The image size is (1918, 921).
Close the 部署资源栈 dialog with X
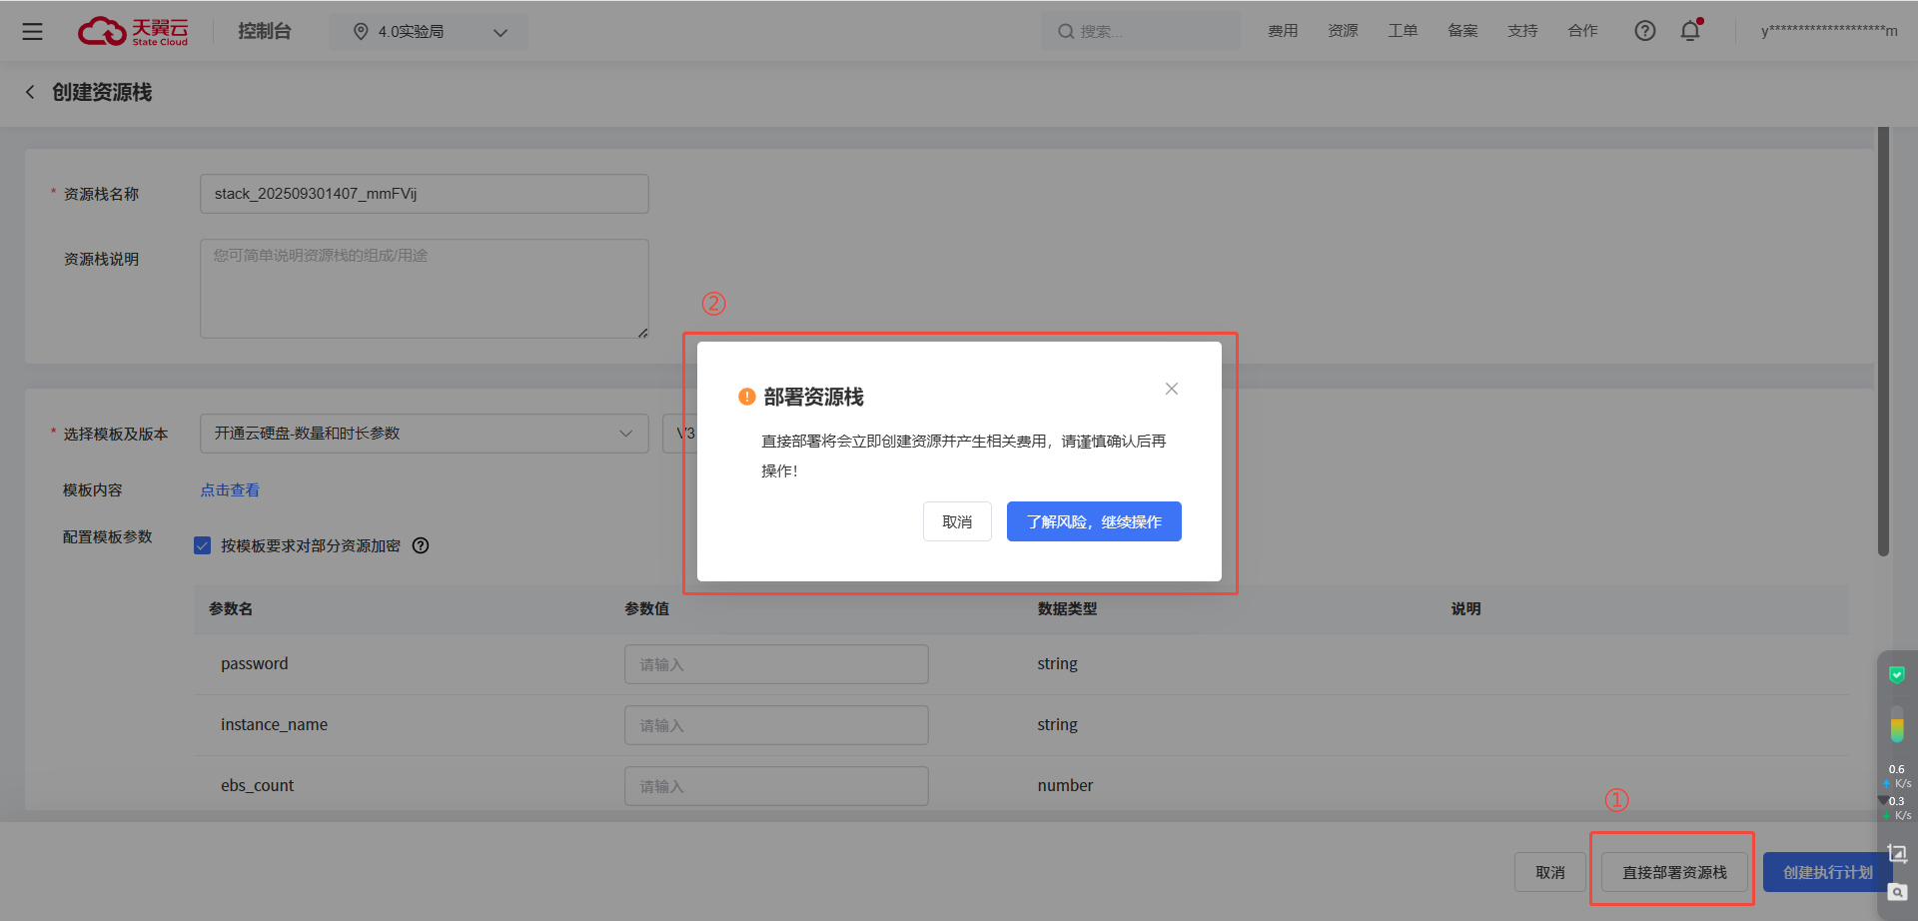pyautogui.click(x=1171, y=389)
